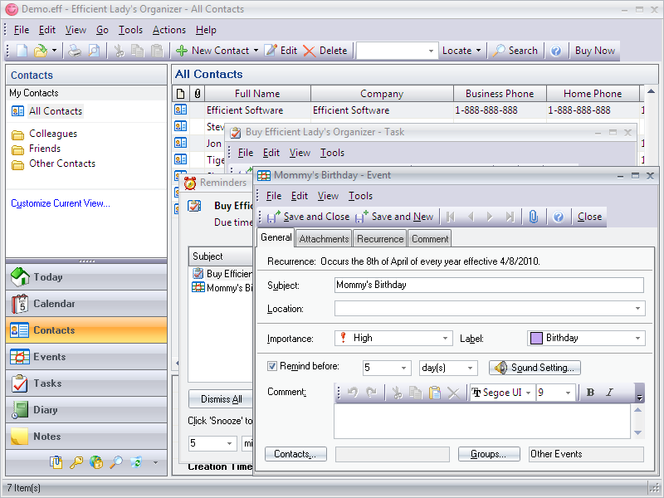This screenshot has height=498, width=664.
Task: Click the Customize Current View link
Action: tap(60, 203)
